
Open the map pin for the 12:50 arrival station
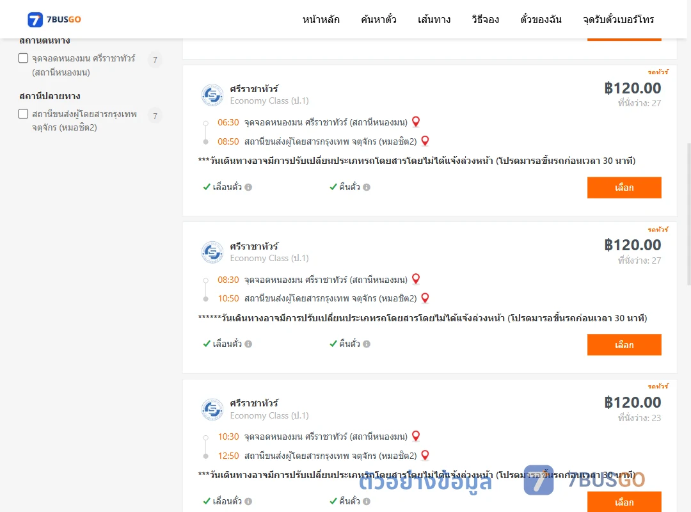(425, 455)
